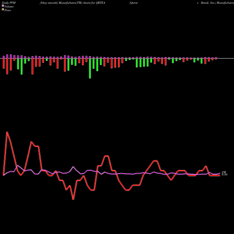
Task: Click the highest red price line peak
Action: [x=7, y=132]
